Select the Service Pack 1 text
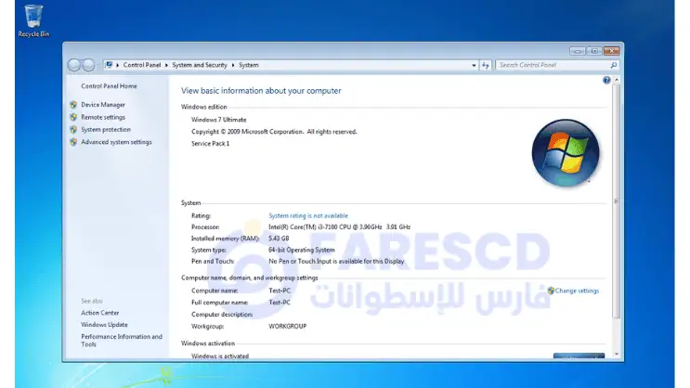The width and height of the screenshot is (690, 388). click(x=211, y=143)
